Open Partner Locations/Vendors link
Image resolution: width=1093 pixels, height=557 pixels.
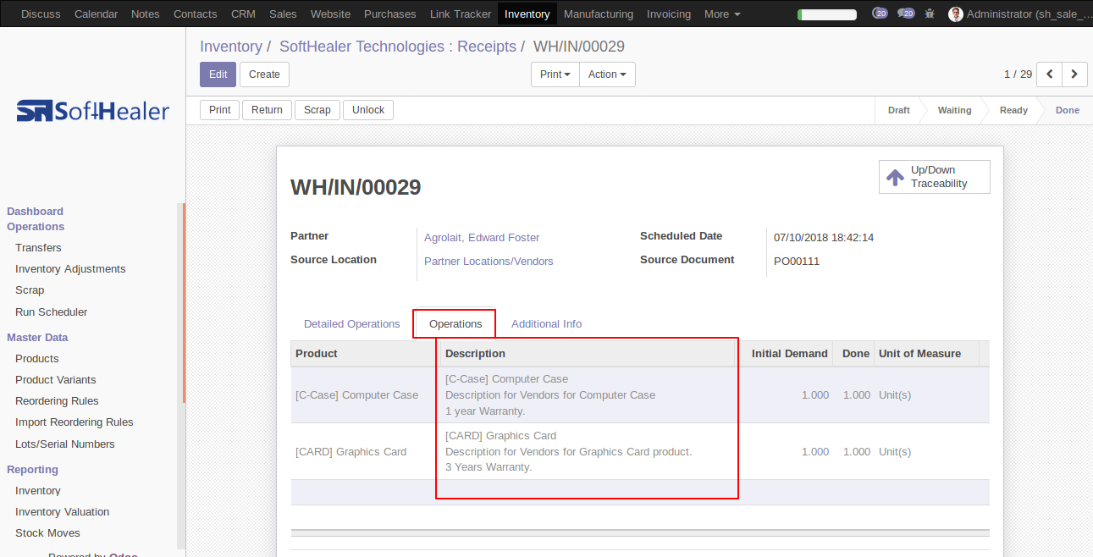pos(489,262)
